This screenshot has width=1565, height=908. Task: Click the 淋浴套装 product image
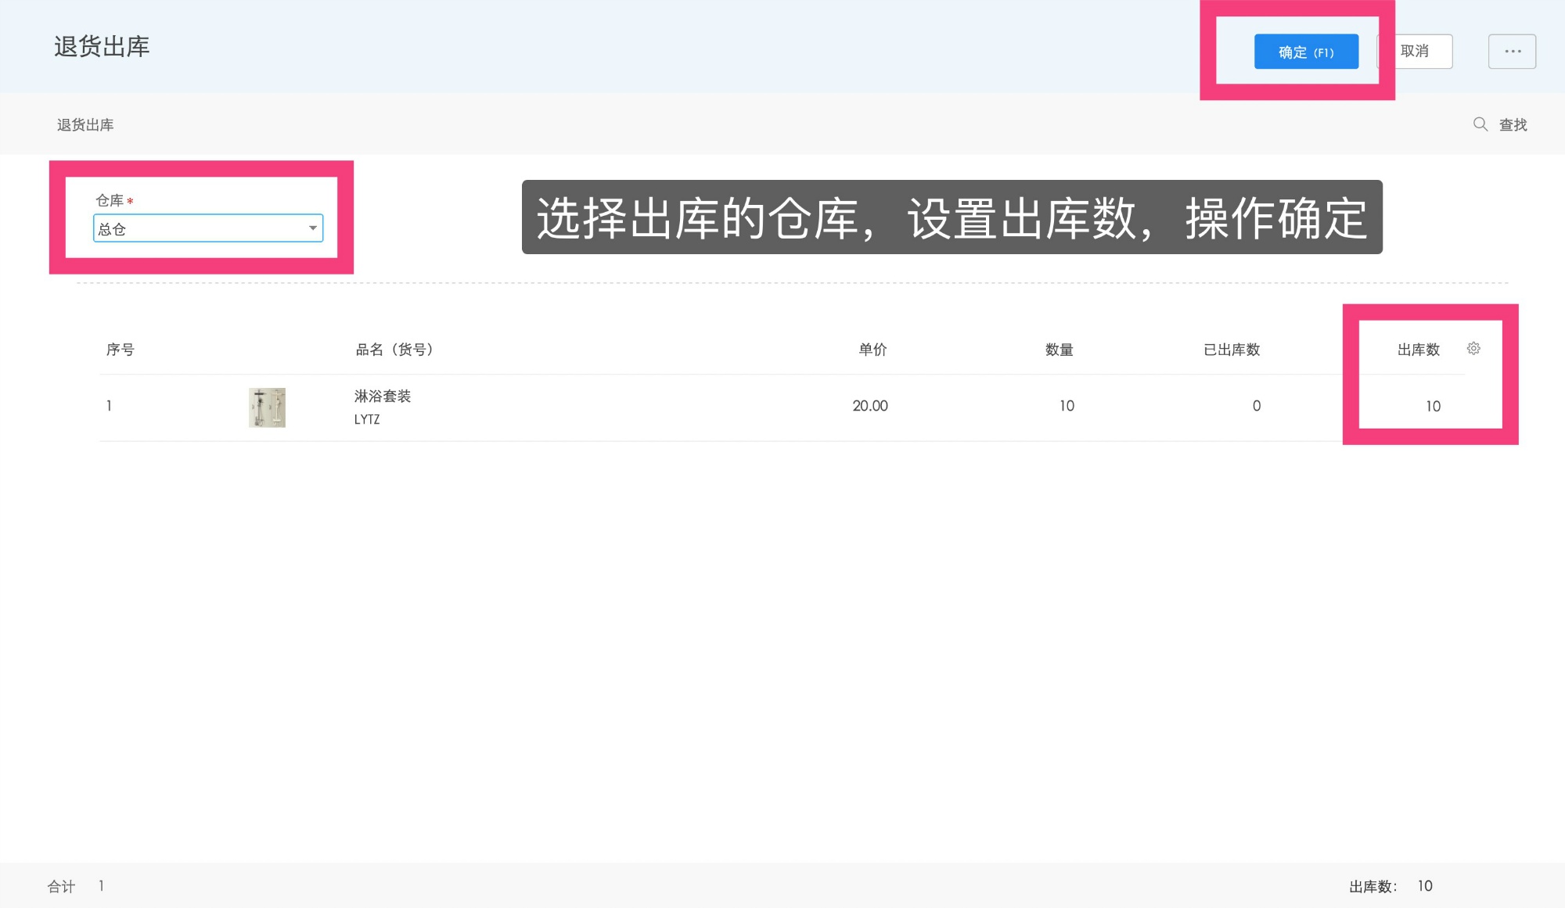(x=267, y=406)
